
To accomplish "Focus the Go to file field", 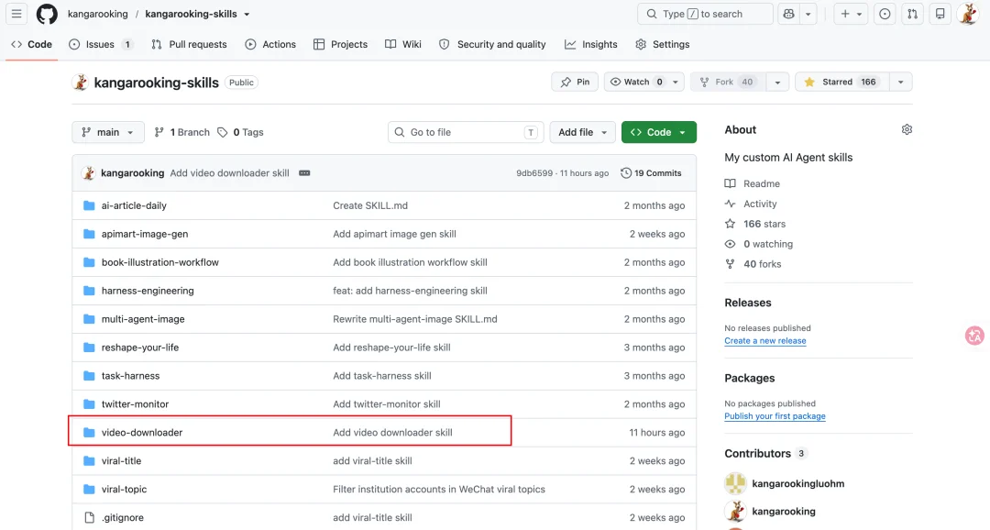I will coord(466,132).
